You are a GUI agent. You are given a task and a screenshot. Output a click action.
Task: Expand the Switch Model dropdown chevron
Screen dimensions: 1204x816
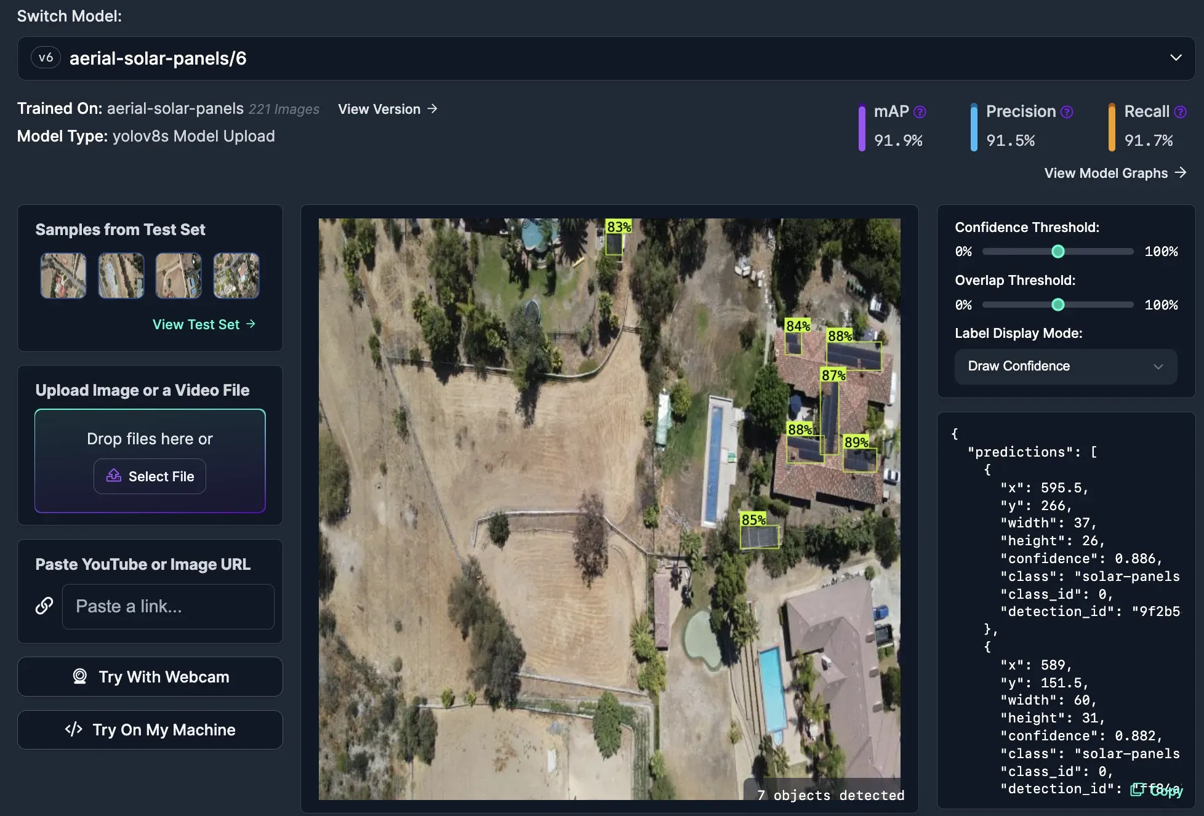1176,58
